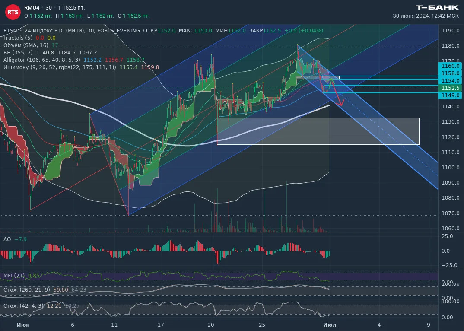
Task: Click the 1070.0 price axis label
Action: (450, 213)
